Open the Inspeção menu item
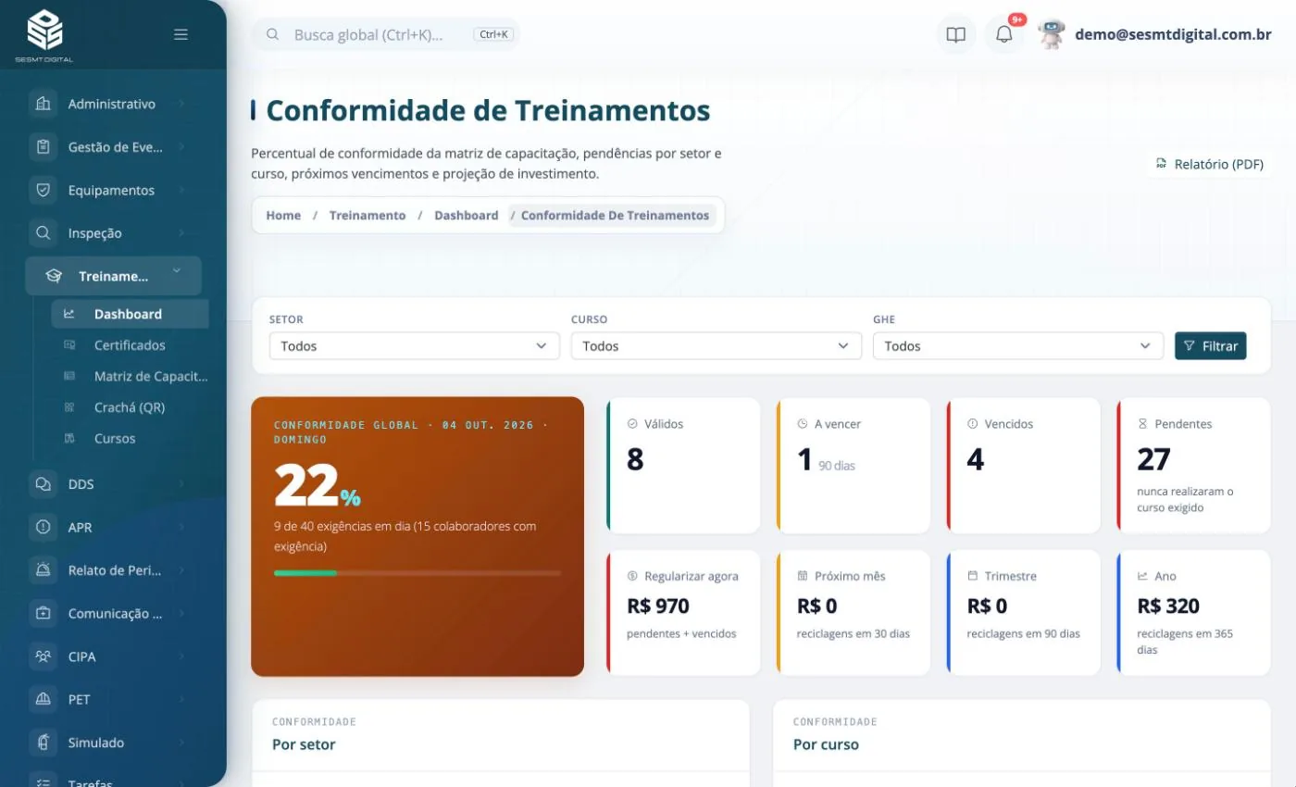The image size is (1296, 787). (x=113, y=232)
